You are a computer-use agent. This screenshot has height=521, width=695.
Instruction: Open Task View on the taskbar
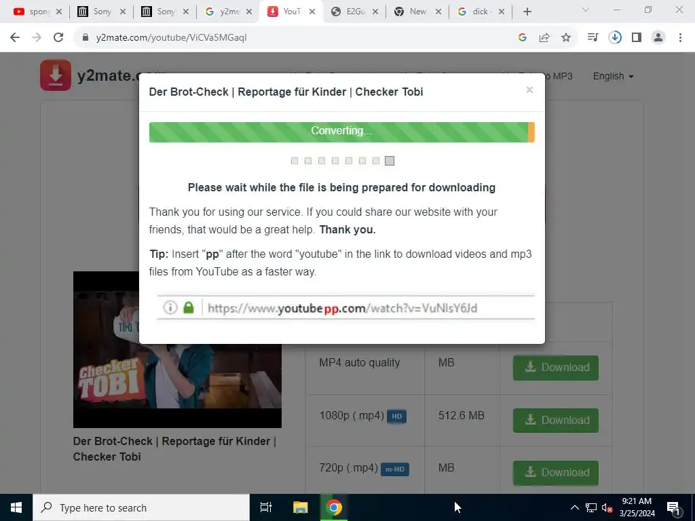pos(266,507)
